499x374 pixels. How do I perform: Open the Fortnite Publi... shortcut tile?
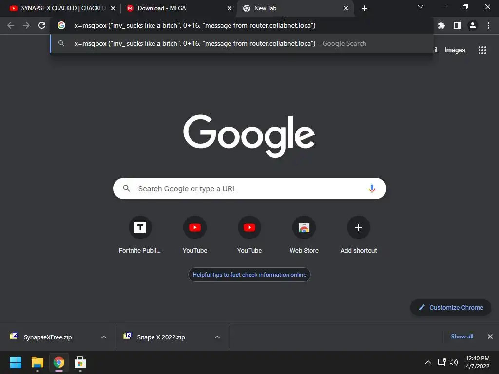click(140, 235)
